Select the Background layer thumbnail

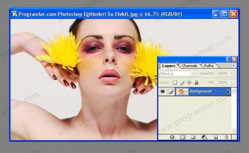click(x=182, y=92)
